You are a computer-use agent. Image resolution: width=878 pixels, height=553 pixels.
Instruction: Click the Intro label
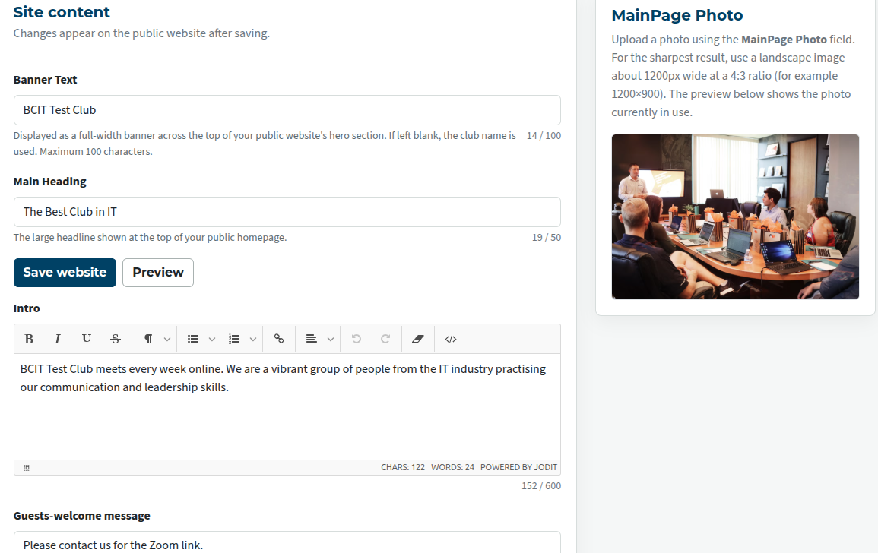27,308
